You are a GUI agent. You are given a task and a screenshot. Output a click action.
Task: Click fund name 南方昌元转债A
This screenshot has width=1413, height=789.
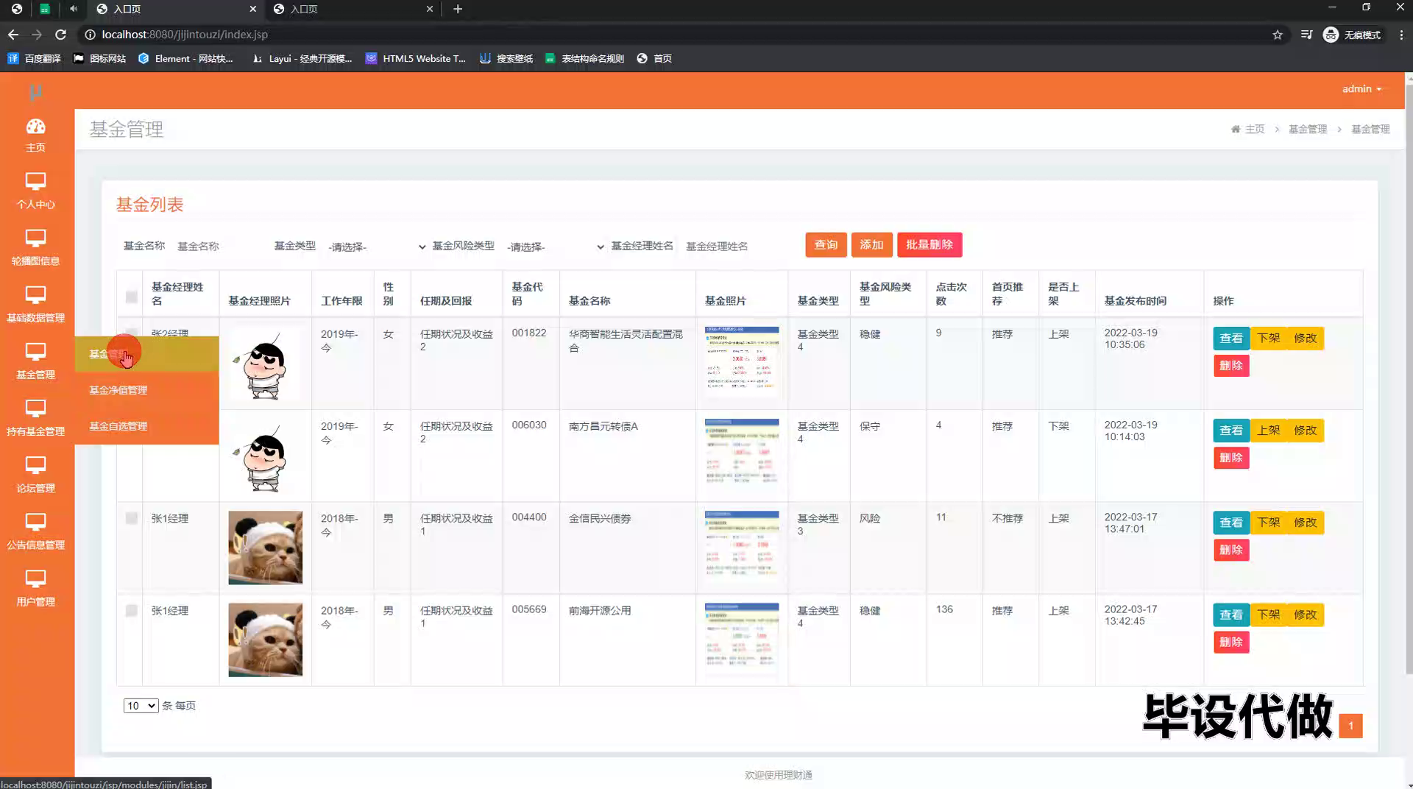(x=603, y=427)
